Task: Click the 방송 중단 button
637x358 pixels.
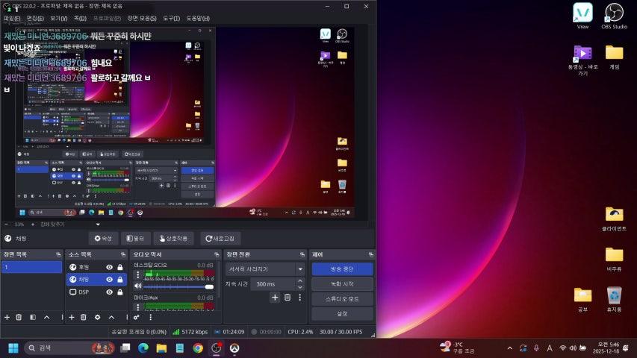Action: click(x=341, y=268)
